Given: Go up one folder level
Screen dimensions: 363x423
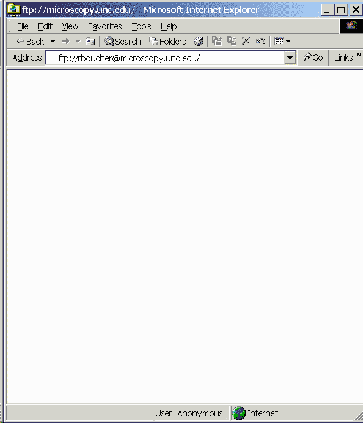Looking at the screenshot, I should (90, 42).
